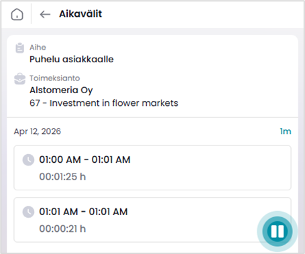This screenshot has height=254, width=305.
Task: Click 67 - Investment in flower markets
Action: tap(104, 103)
